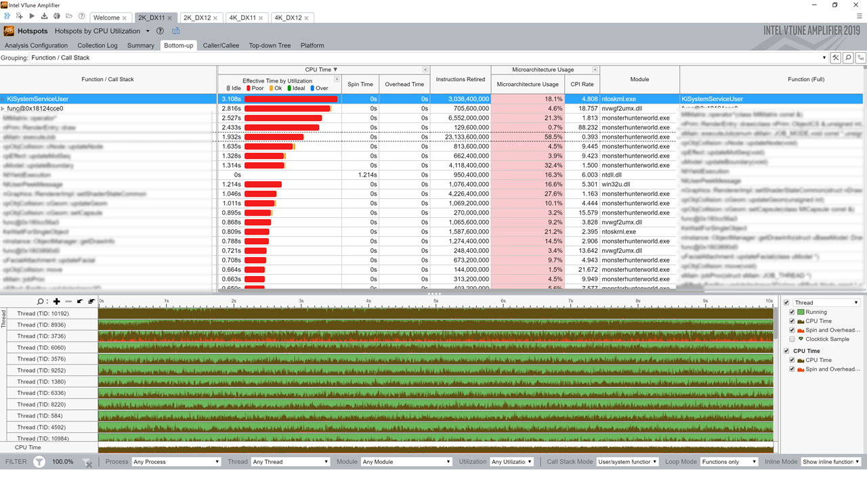Uncheck CPU Time in the CPU Time group
The image size is (867, 487).
[x=792, y=360]
